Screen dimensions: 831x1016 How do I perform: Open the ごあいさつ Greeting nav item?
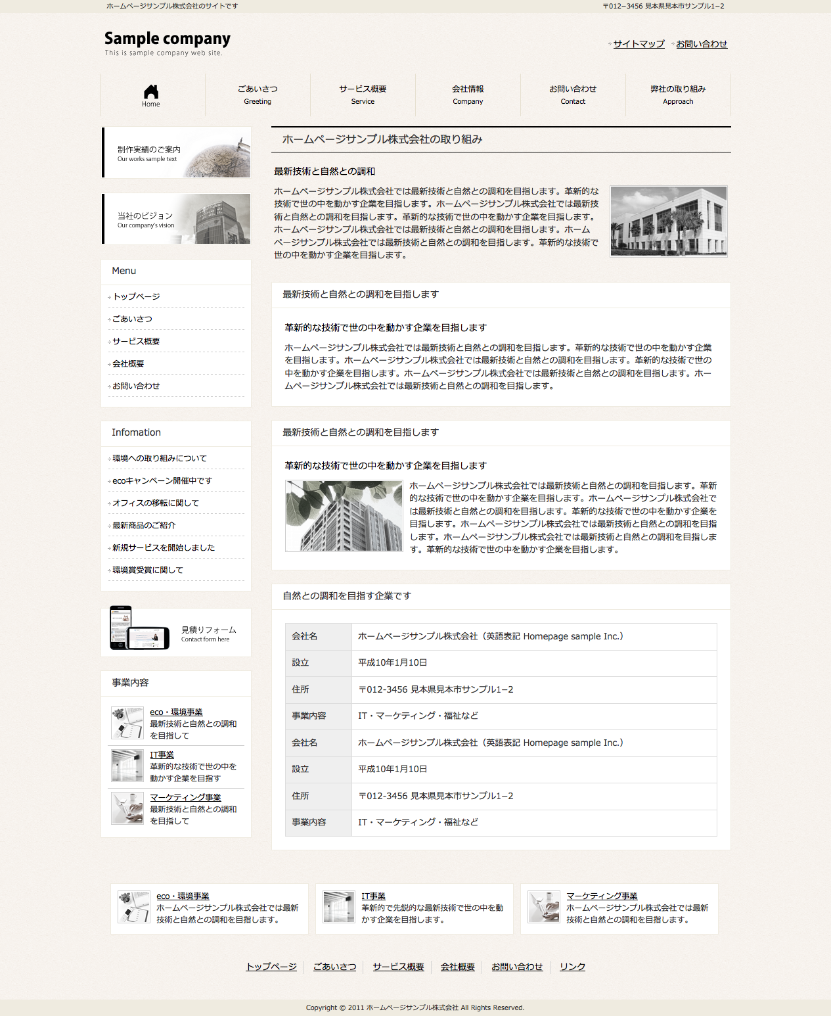[x=258, y=95]
